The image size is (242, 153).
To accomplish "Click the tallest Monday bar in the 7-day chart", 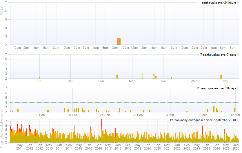I will (142, 76).
